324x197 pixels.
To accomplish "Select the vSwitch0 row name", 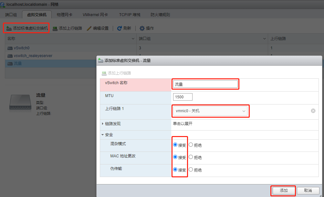I will click(x=22, y=48).
